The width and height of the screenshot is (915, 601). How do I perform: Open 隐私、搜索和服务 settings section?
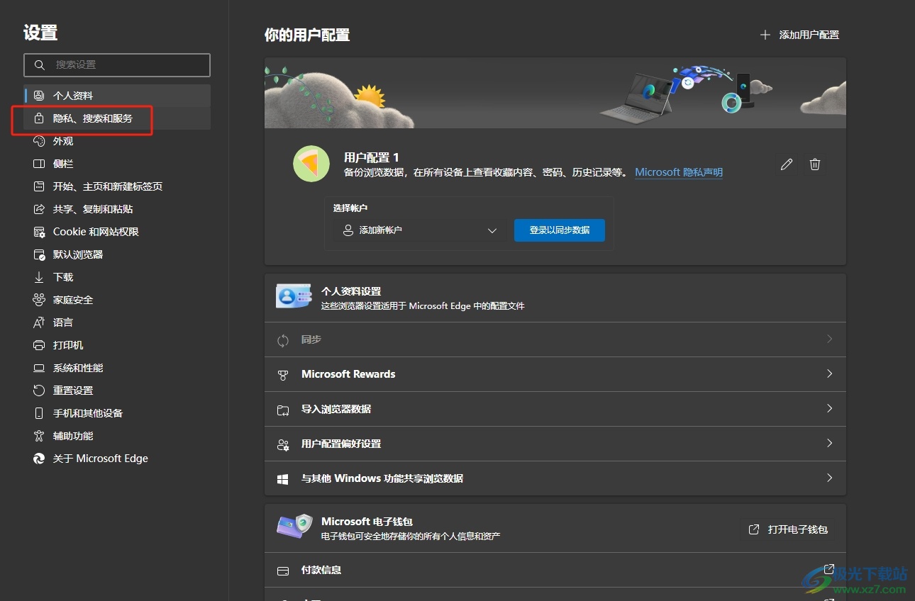117,118
